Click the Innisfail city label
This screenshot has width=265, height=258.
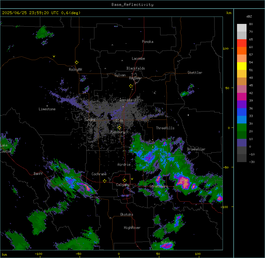point(128,100)
